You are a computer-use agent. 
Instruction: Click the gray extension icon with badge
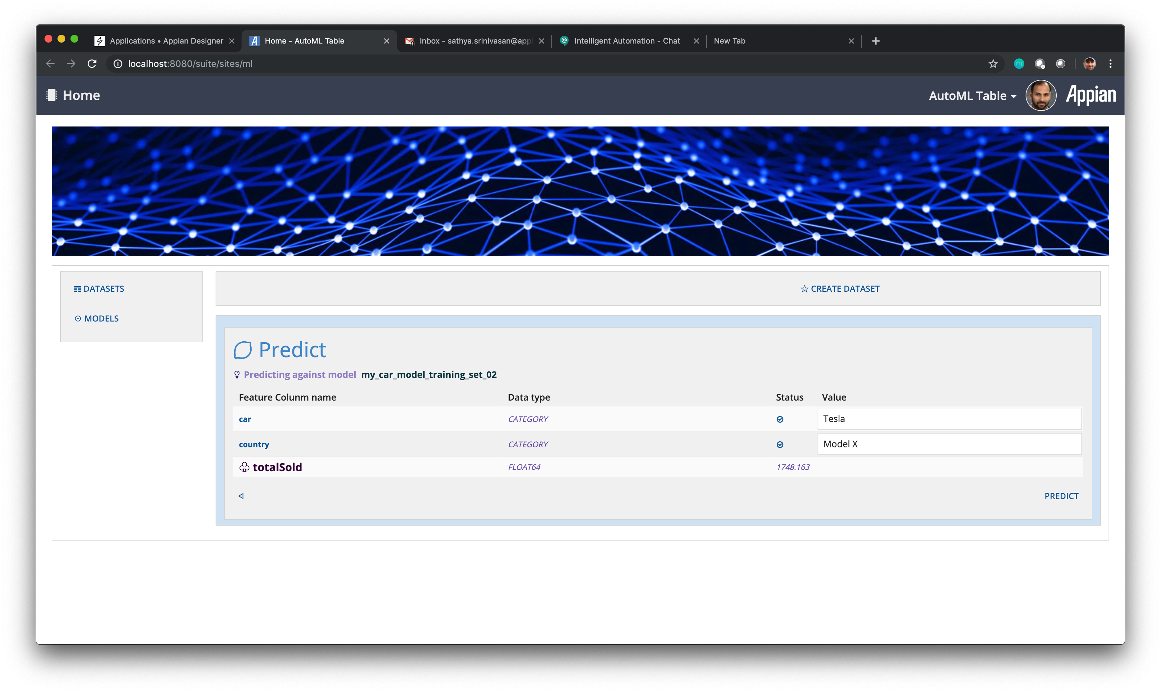[1040, 63]
